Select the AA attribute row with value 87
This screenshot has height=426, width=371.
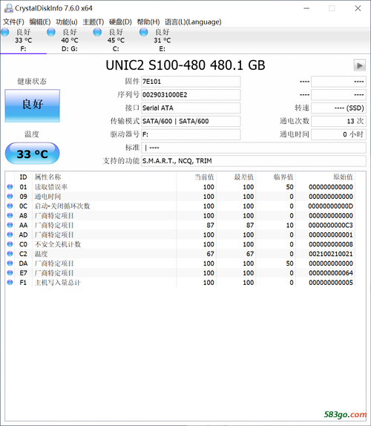tap(180, 225)
